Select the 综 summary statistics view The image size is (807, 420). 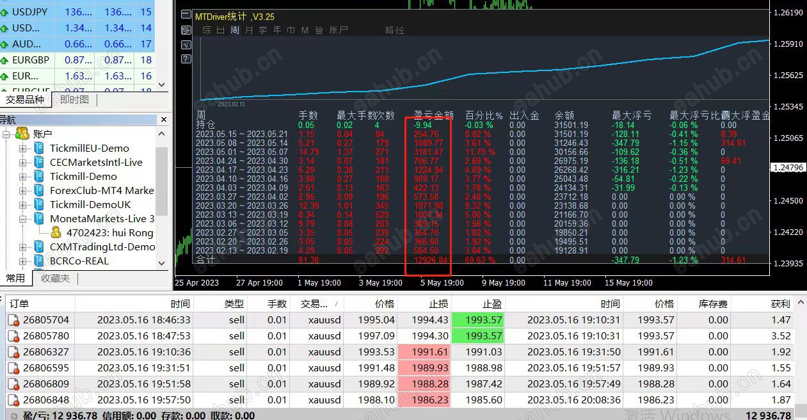tap(207, 30)
